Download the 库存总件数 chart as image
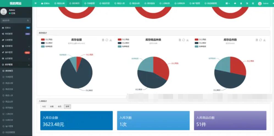This screenshot has width=274, height=136. (264, 40)
